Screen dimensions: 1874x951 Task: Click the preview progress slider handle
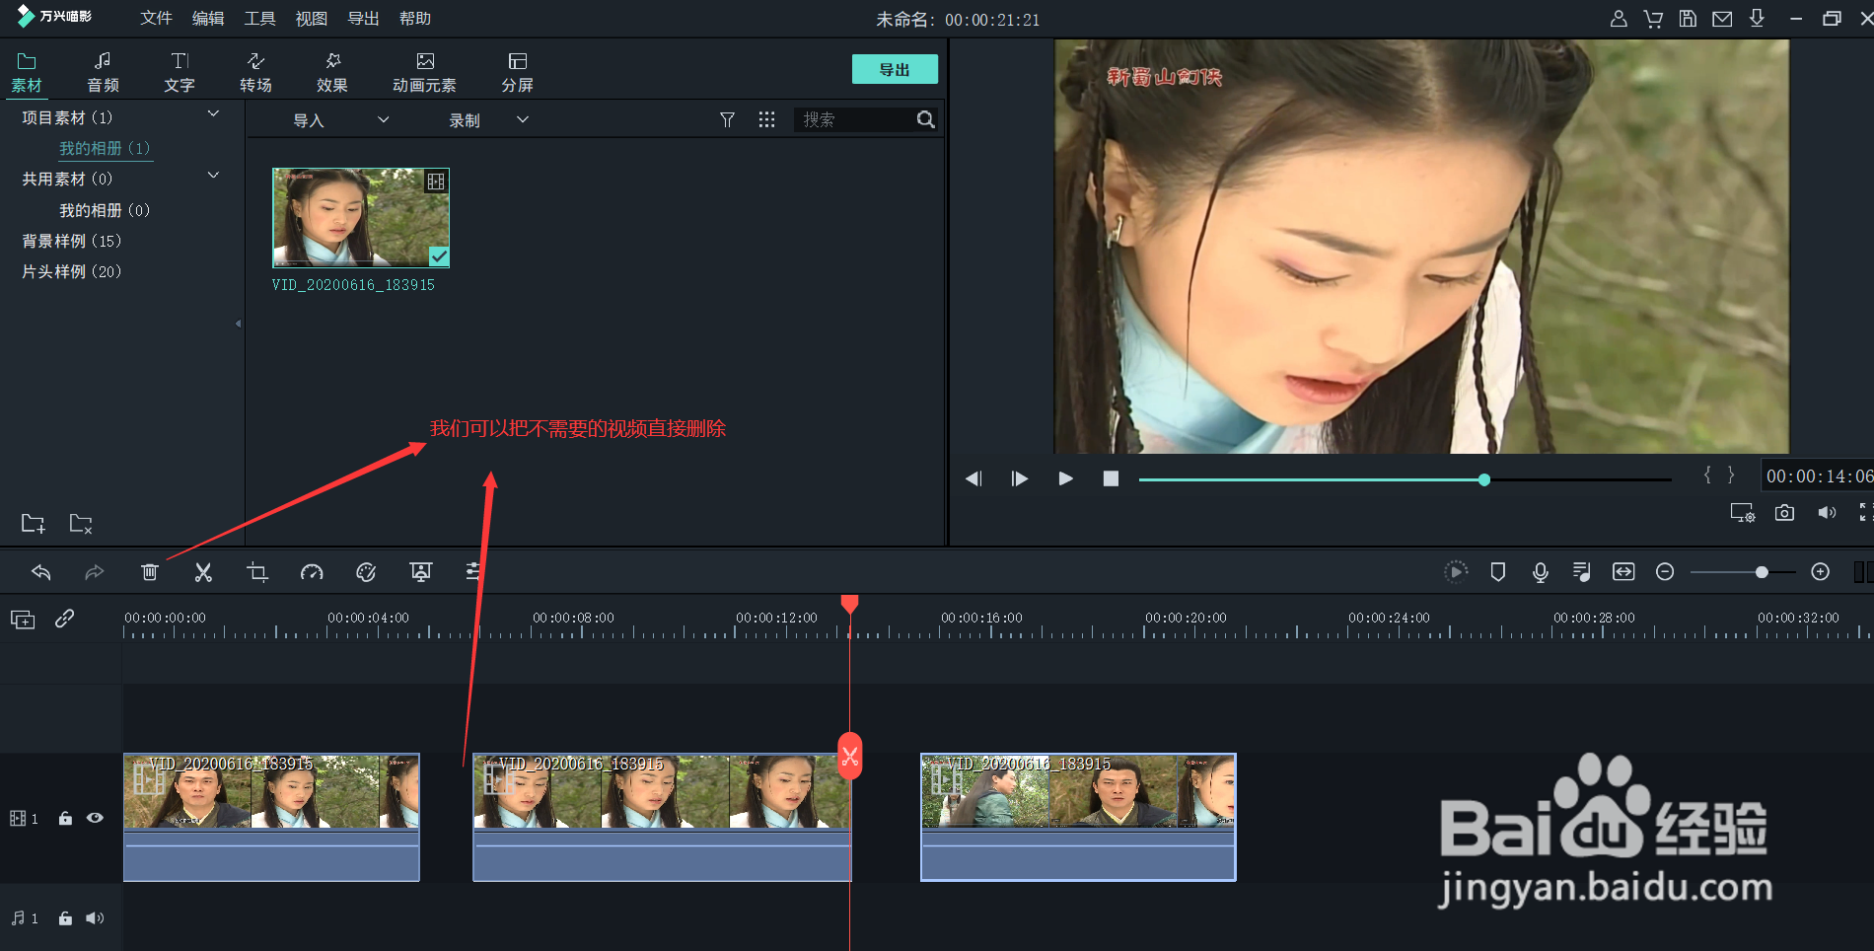coord(1484,479)
